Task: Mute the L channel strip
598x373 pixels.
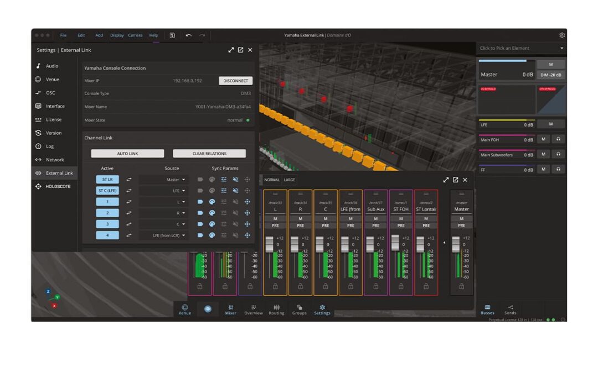Action: pyautogui.click(x=275, y=218)
